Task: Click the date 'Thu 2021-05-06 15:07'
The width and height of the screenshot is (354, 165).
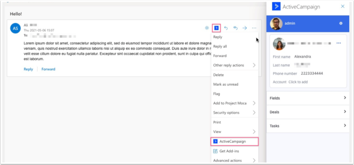Action: click(39, 31)
